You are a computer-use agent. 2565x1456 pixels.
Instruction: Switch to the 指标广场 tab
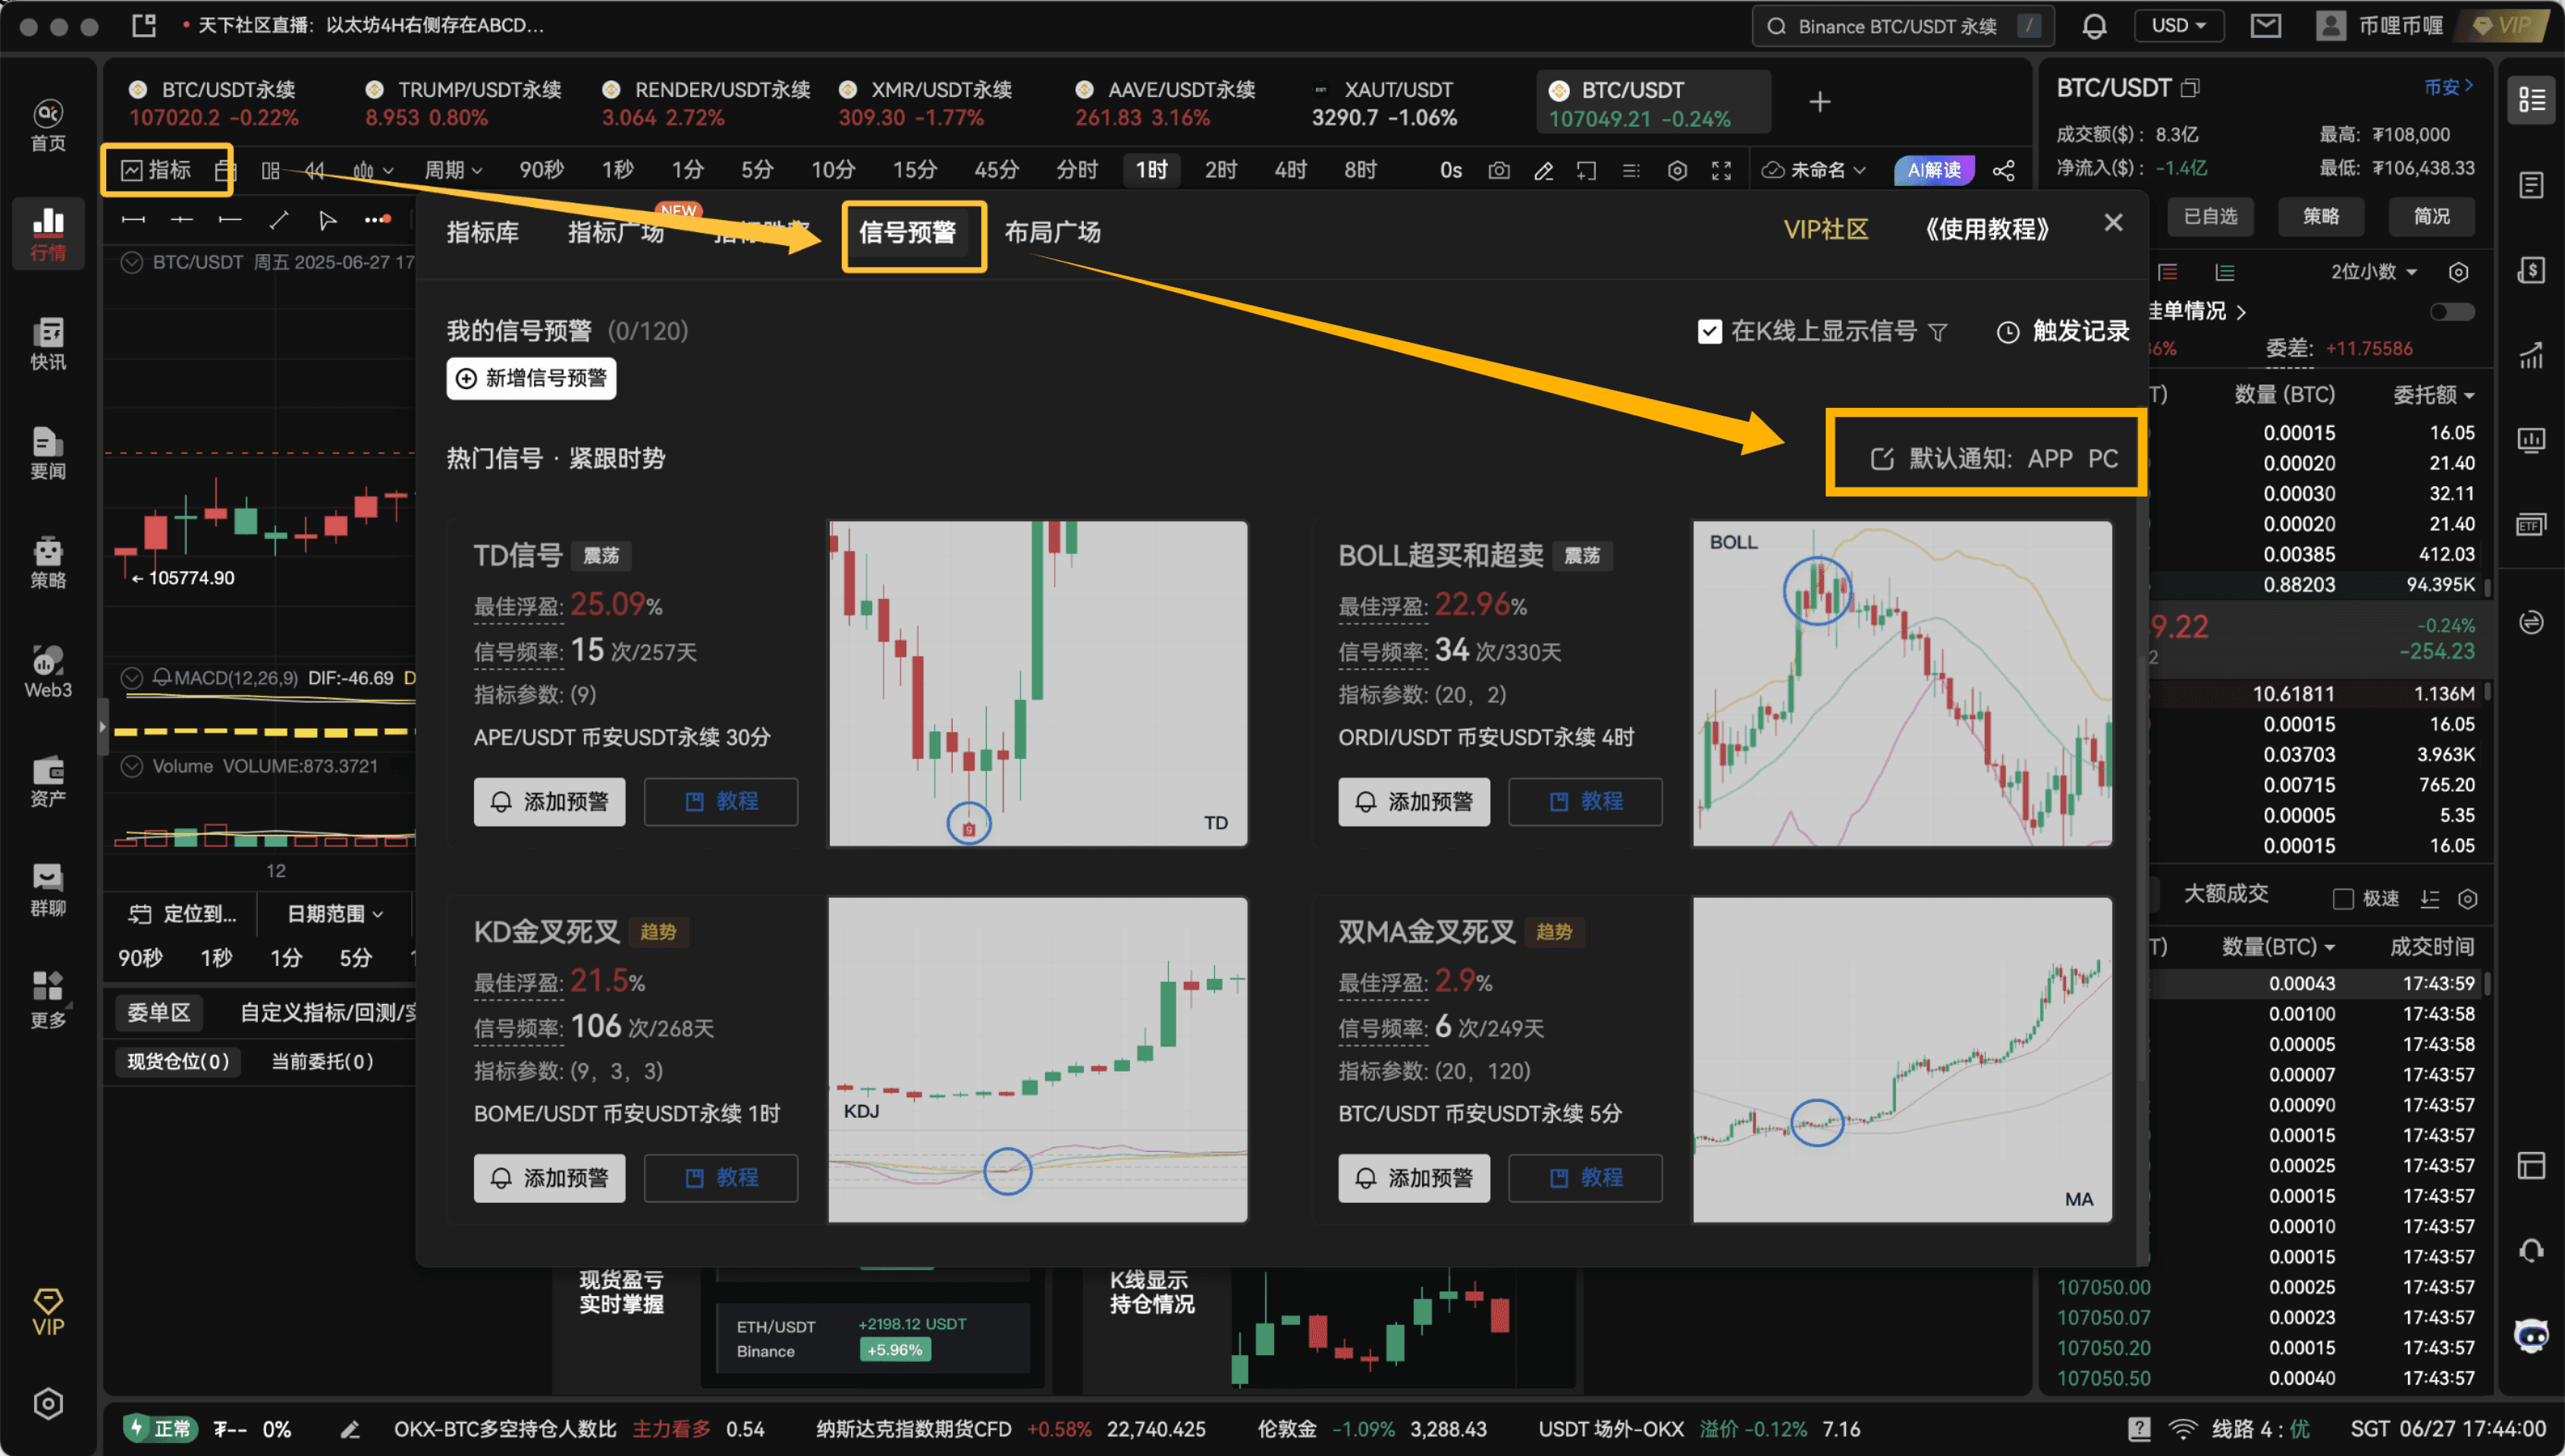[615, 232]
